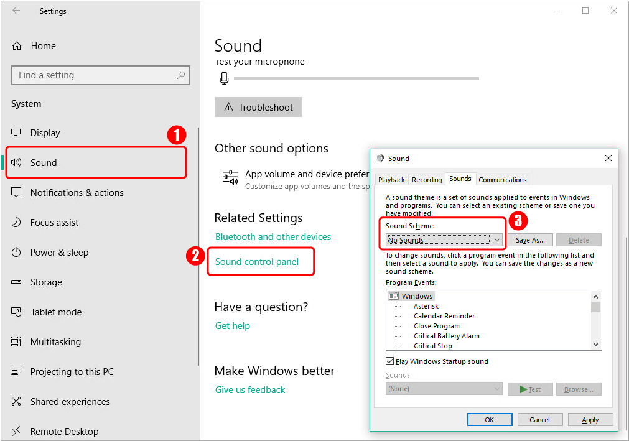Viewport: 629px width, 441px height.
Task: Switch to the Recording tab
Action: click(x=427, y=180)
